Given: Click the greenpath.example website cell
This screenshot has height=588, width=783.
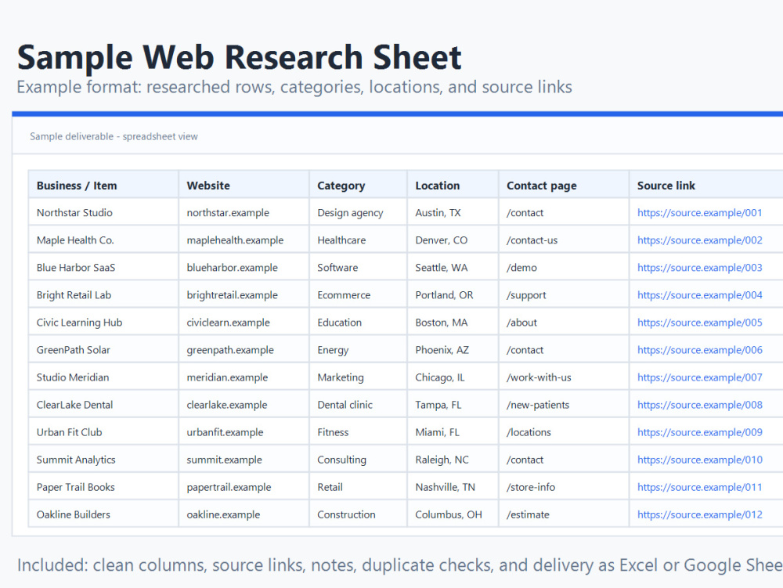Looking at the screenshot, I should [244, 350].
